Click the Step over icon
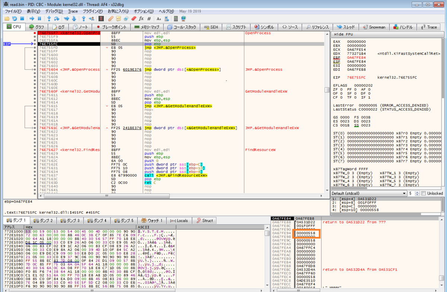Screen dimensions: 447x292 pyautogui.click(x=57, y=18)
